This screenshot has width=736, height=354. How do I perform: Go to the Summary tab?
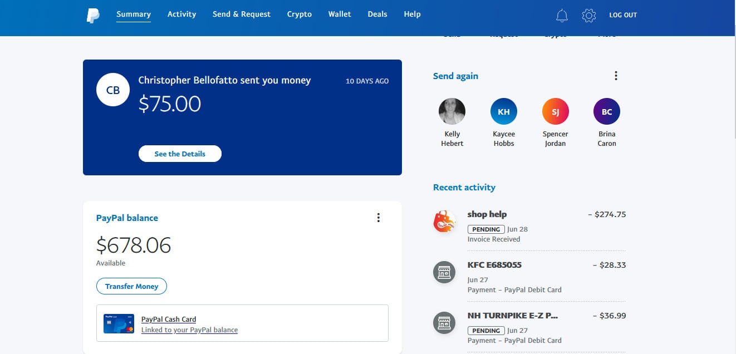(x=134, y=14)
